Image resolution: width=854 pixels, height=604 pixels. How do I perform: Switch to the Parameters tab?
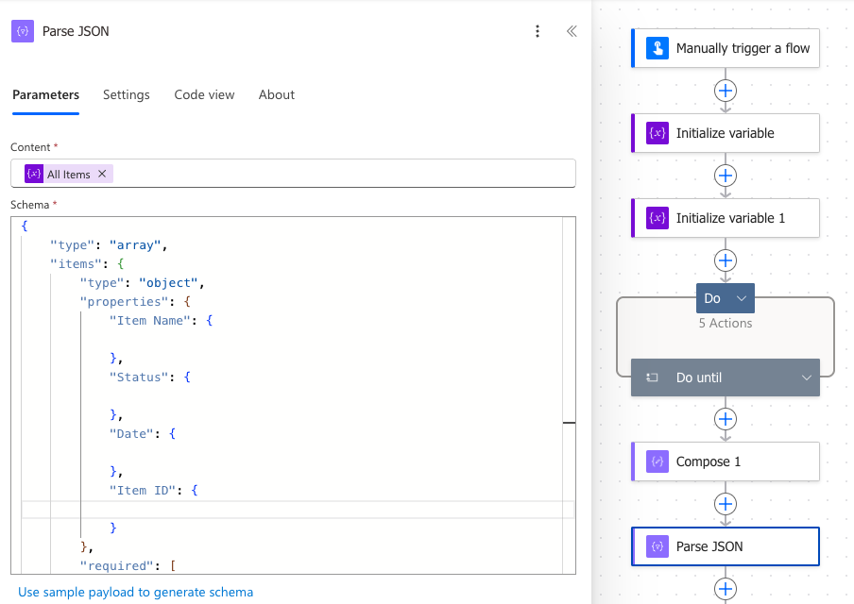click(x=45, y=94)
